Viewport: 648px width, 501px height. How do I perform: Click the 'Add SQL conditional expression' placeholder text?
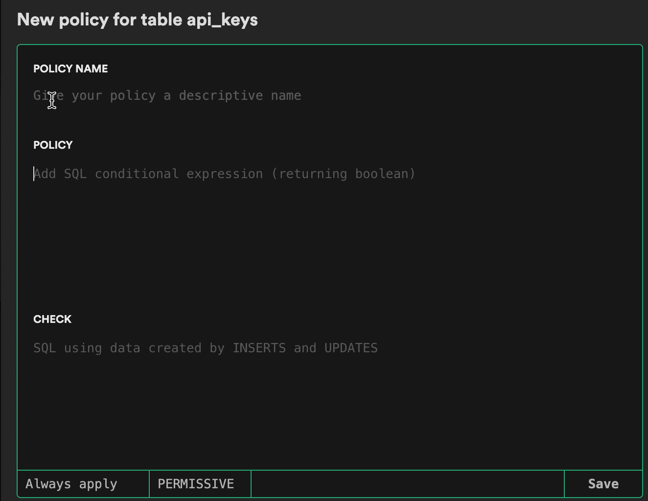pos(224,174)
